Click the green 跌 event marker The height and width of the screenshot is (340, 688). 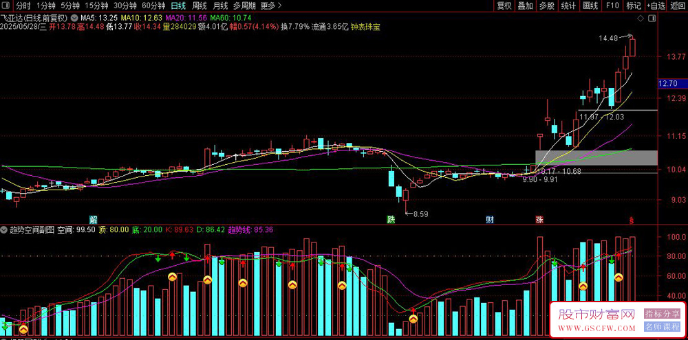coord(390,218)
